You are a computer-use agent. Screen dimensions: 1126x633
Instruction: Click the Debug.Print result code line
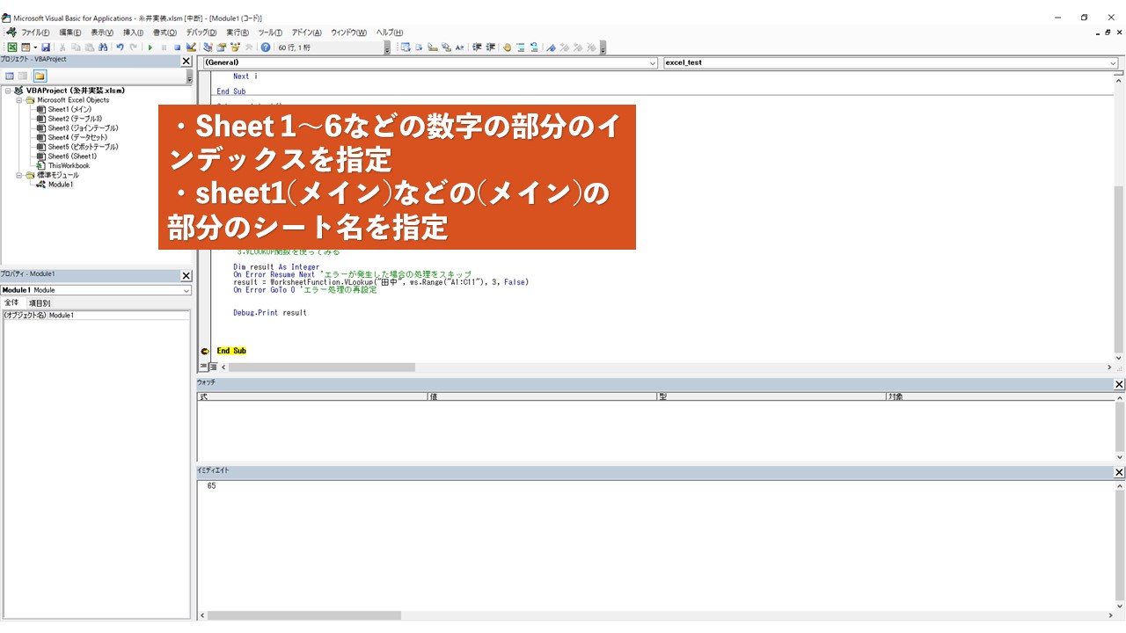[x=270, y=313]
